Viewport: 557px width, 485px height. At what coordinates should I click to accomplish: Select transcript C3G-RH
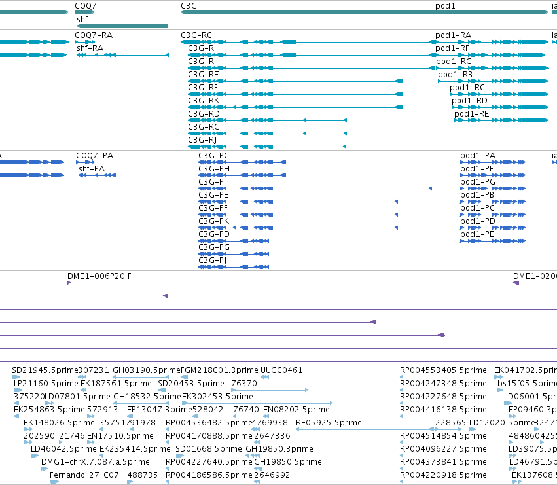pos(204,48)
